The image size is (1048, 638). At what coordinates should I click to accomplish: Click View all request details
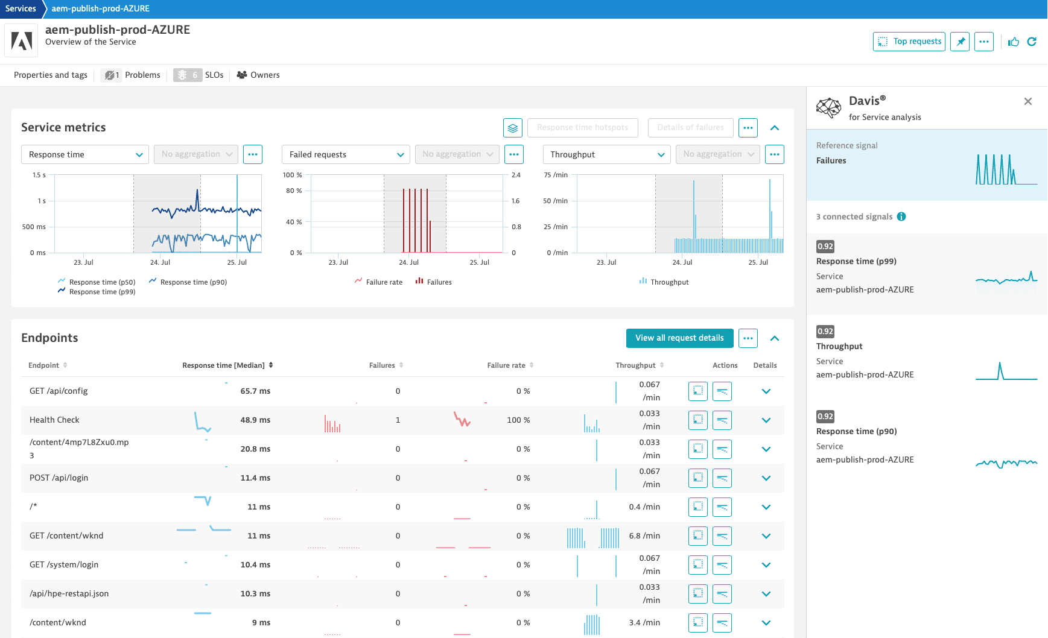click(x=680, y=338)
